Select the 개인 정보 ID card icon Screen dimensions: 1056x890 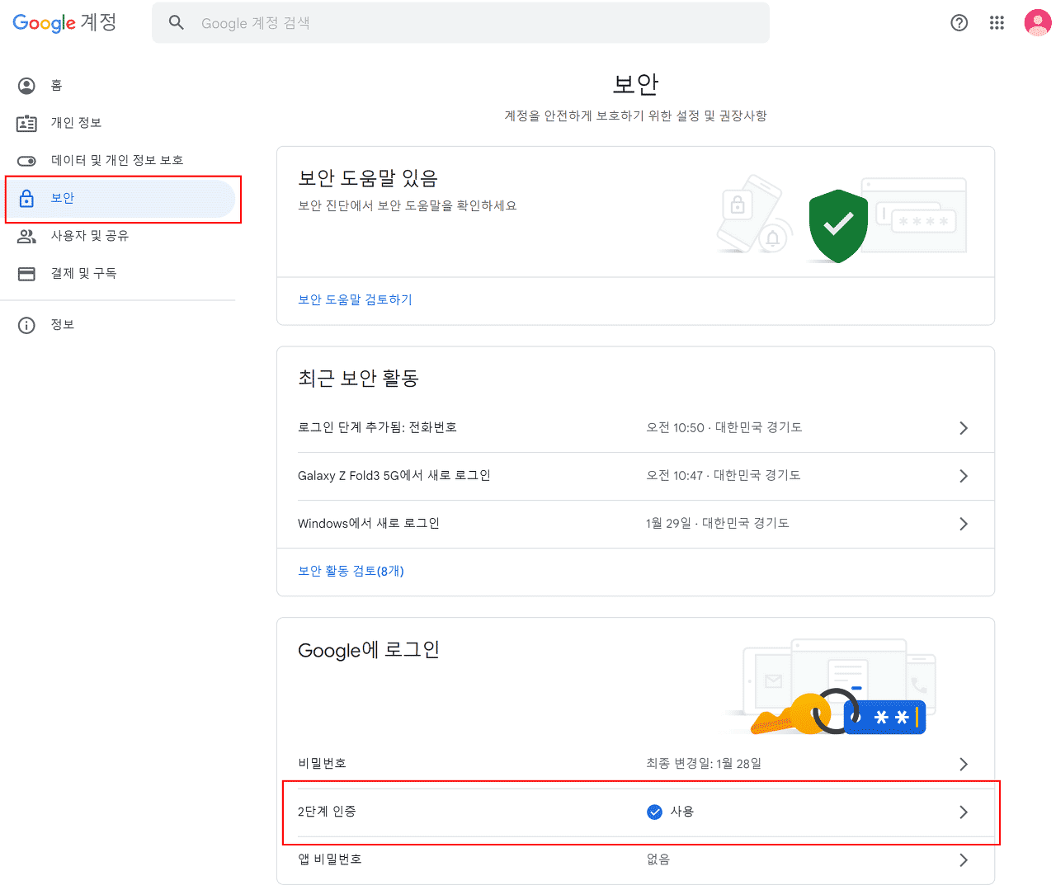pos(27,123)
